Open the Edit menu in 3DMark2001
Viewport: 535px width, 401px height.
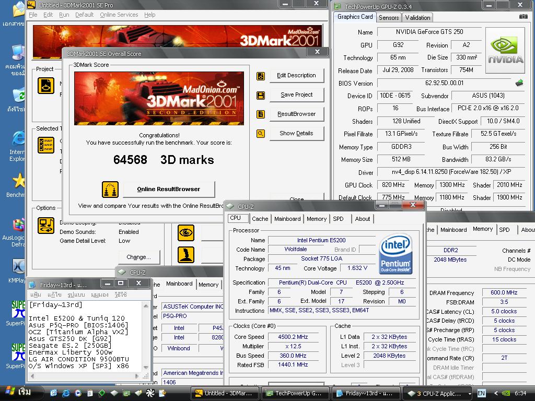[48, 15]
